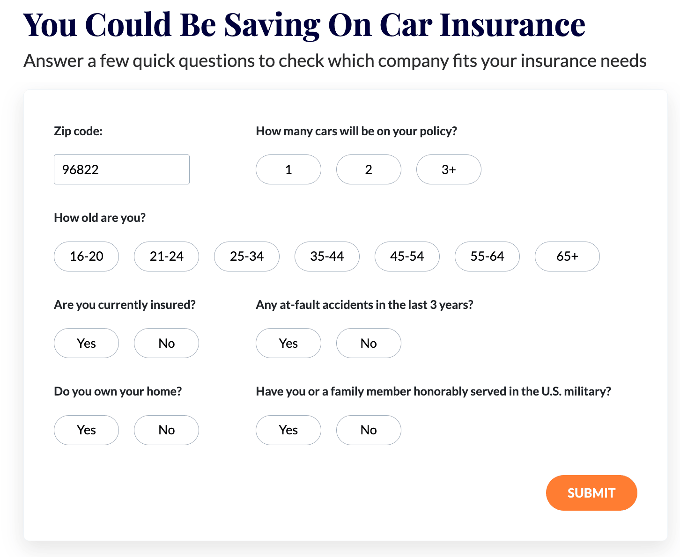Answer Yes to currently insured
This screenshot has width=680, height=557.
[x=87, y=343]
